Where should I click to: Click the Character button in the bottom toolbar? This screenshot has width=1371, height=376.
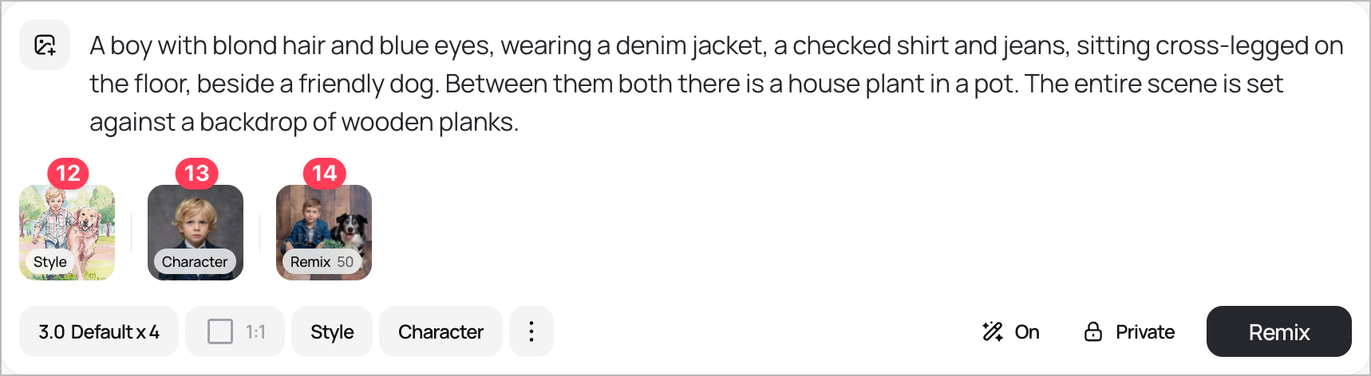pyautogui.click(x=441, y=331)
